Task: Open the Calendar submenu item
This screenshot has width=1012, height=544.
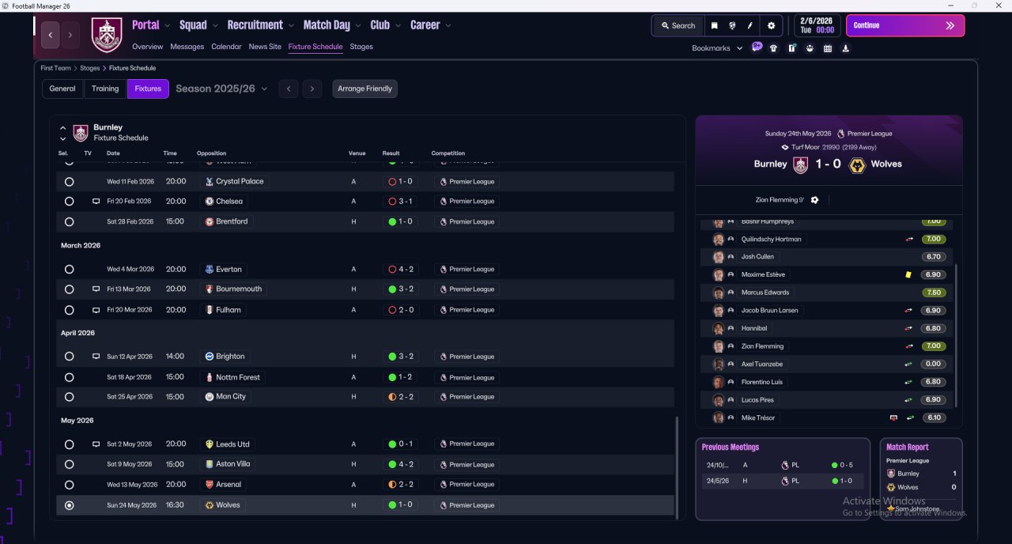Action: (226, 47)
